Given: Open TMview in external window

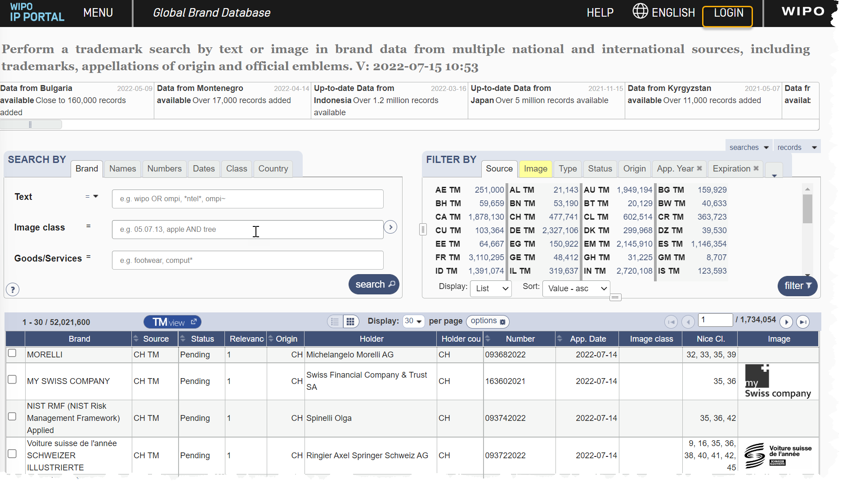Looking at the screenshot, I should point(194,321).
